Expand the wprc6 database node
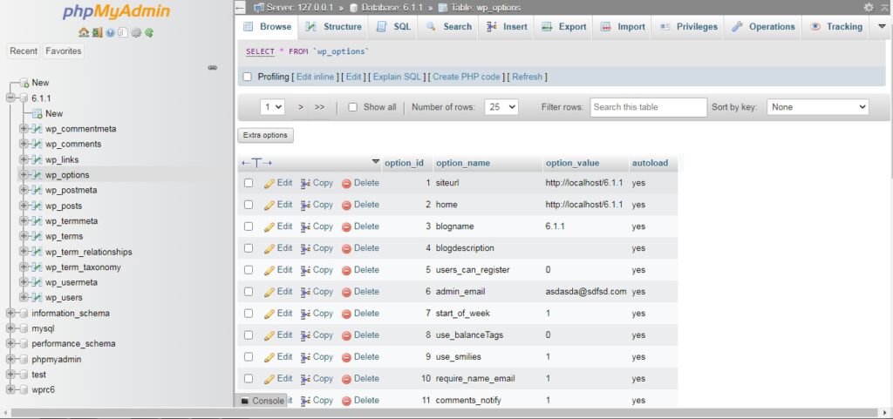The image size is (893, 419). pos(10,390)
